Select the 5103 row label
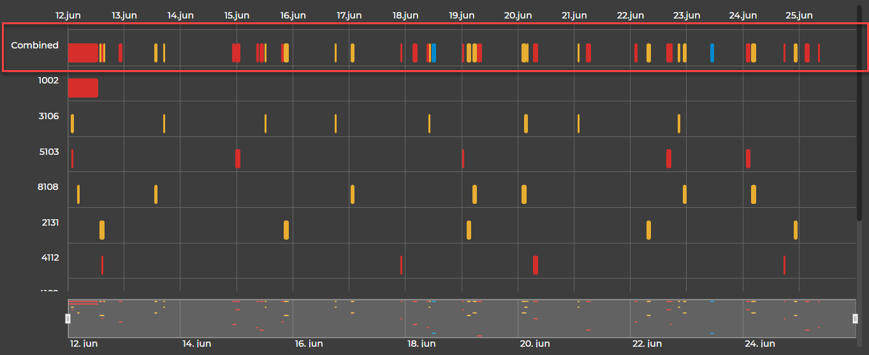The image size is (869, 355). click(48, 152)
